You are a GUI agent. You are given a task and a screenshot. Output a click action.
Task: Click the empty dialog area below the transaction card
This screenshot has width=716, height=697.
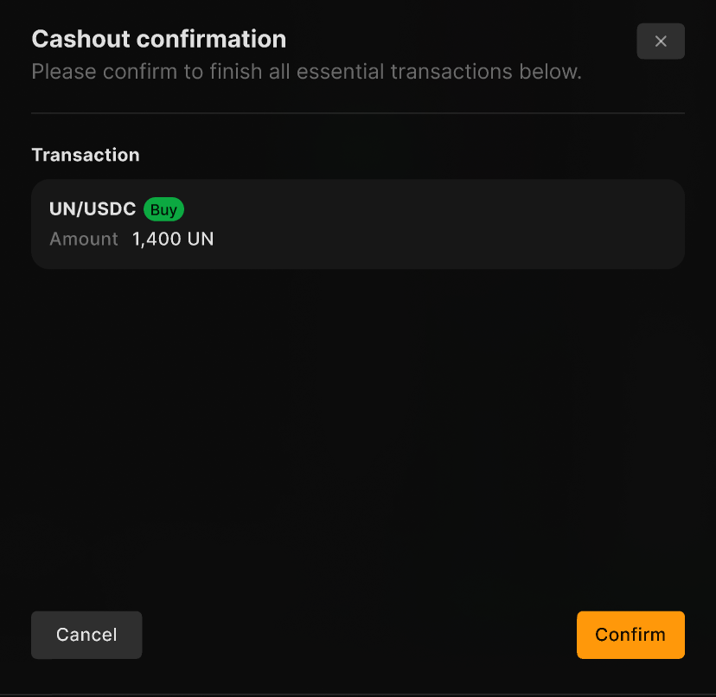[358, 432]
